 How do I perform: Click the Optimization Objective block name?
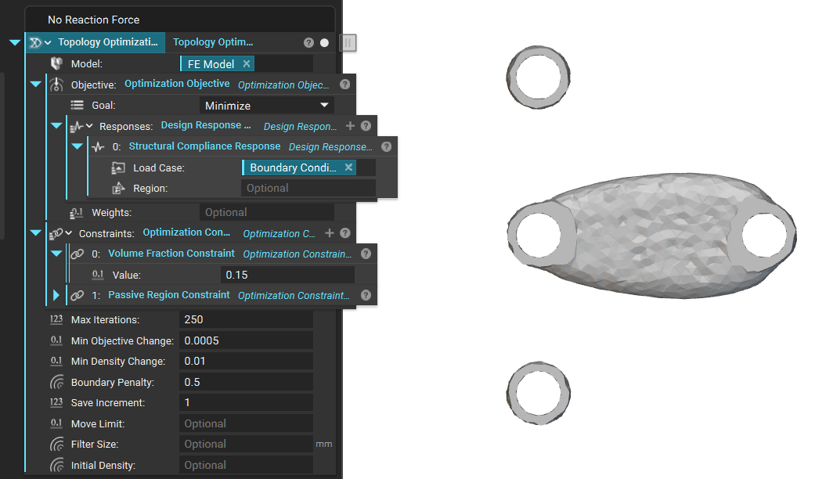coord(177,84)
